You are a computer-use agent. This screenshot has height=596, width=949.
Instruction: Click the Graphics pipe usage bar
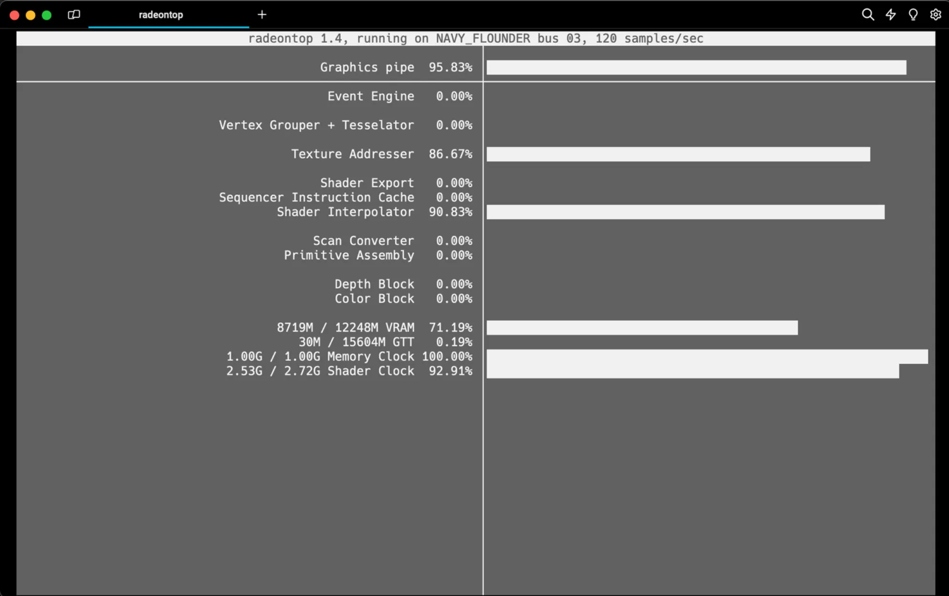[696, 67]
